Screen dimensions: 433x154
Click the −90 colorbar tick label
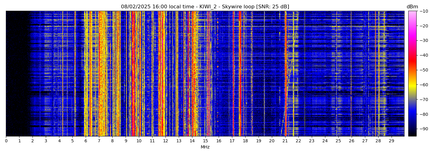pyautogui.click(x=424, y=129)
